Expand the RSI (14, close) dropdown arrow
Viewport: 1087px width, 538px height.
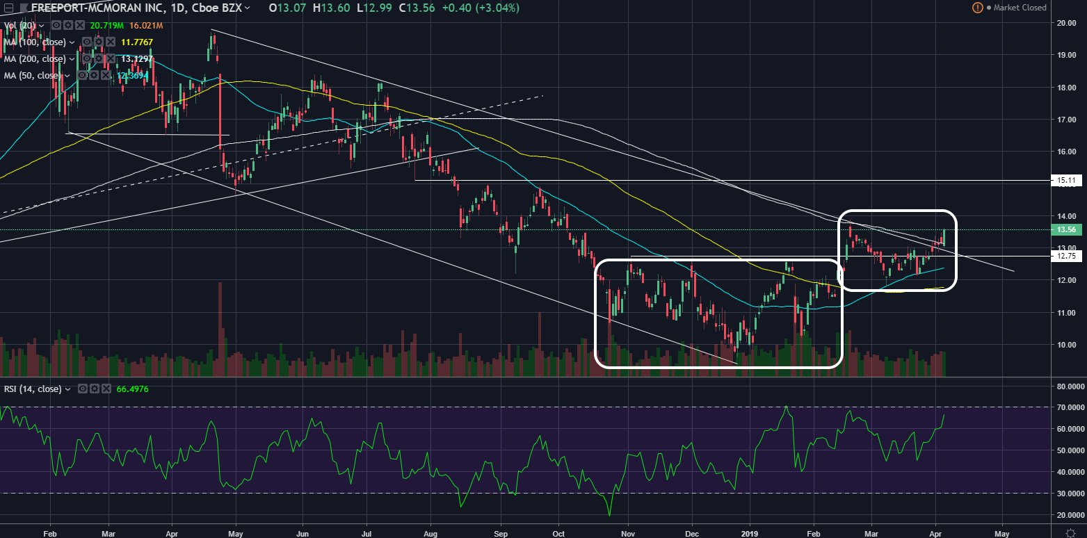(68, 389)
